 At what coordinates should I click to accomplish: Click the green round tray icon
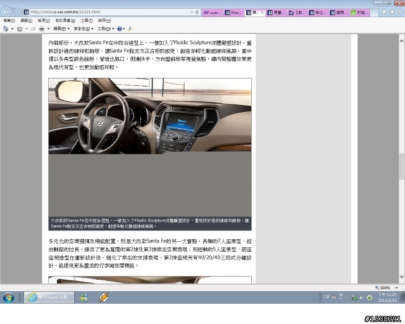[370, 297]
